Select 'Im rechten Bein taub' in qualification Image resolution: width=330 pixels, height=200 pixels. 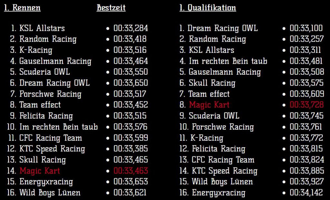pos(228,61)
